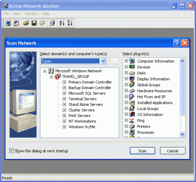
Task: Click the Computer Information plug-in icon
Action: pos(132,61)
